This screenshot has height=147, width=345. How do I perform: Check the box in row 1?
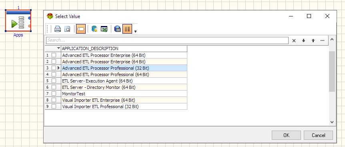[x=54, y=55]
